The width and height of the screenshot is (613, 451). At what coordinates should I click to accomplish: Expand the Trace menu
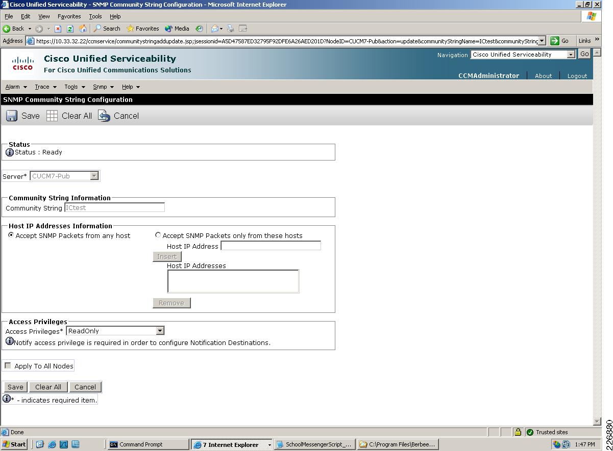click(45, 87)
